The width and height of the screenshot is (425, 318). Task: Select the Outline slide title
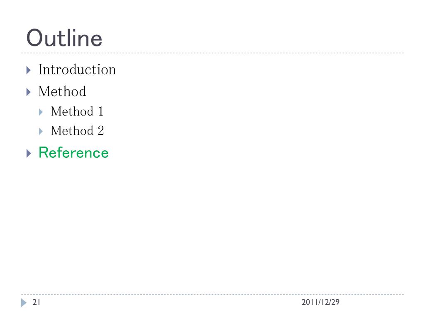[x=64, y=38]
